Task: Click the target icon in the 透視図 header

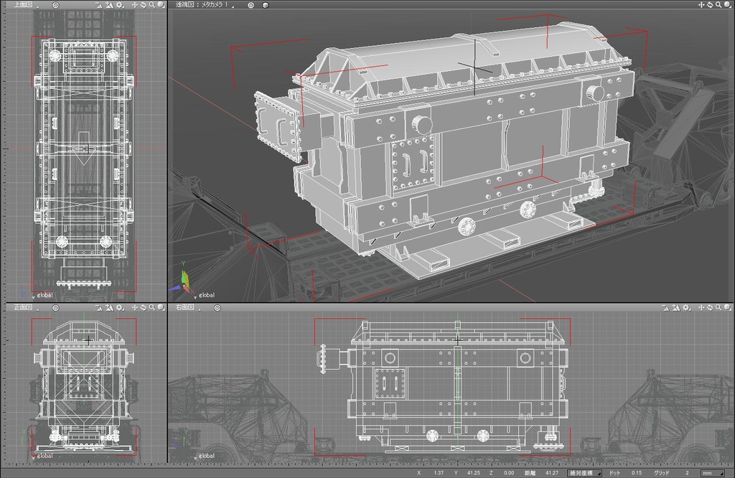Action: pos(251,5)
